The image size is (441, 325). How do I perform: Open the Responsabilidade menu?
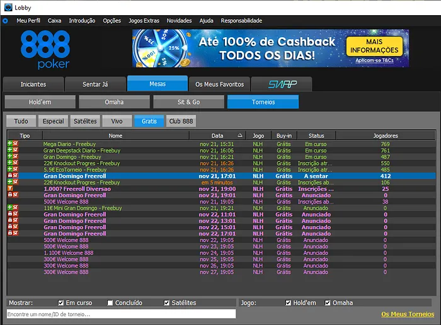(x=241, y=21)
